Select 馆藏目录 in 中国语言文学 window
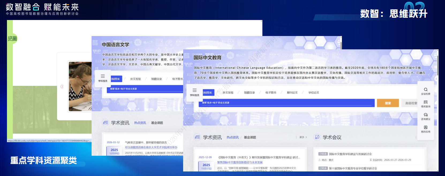 click(156, 79)
